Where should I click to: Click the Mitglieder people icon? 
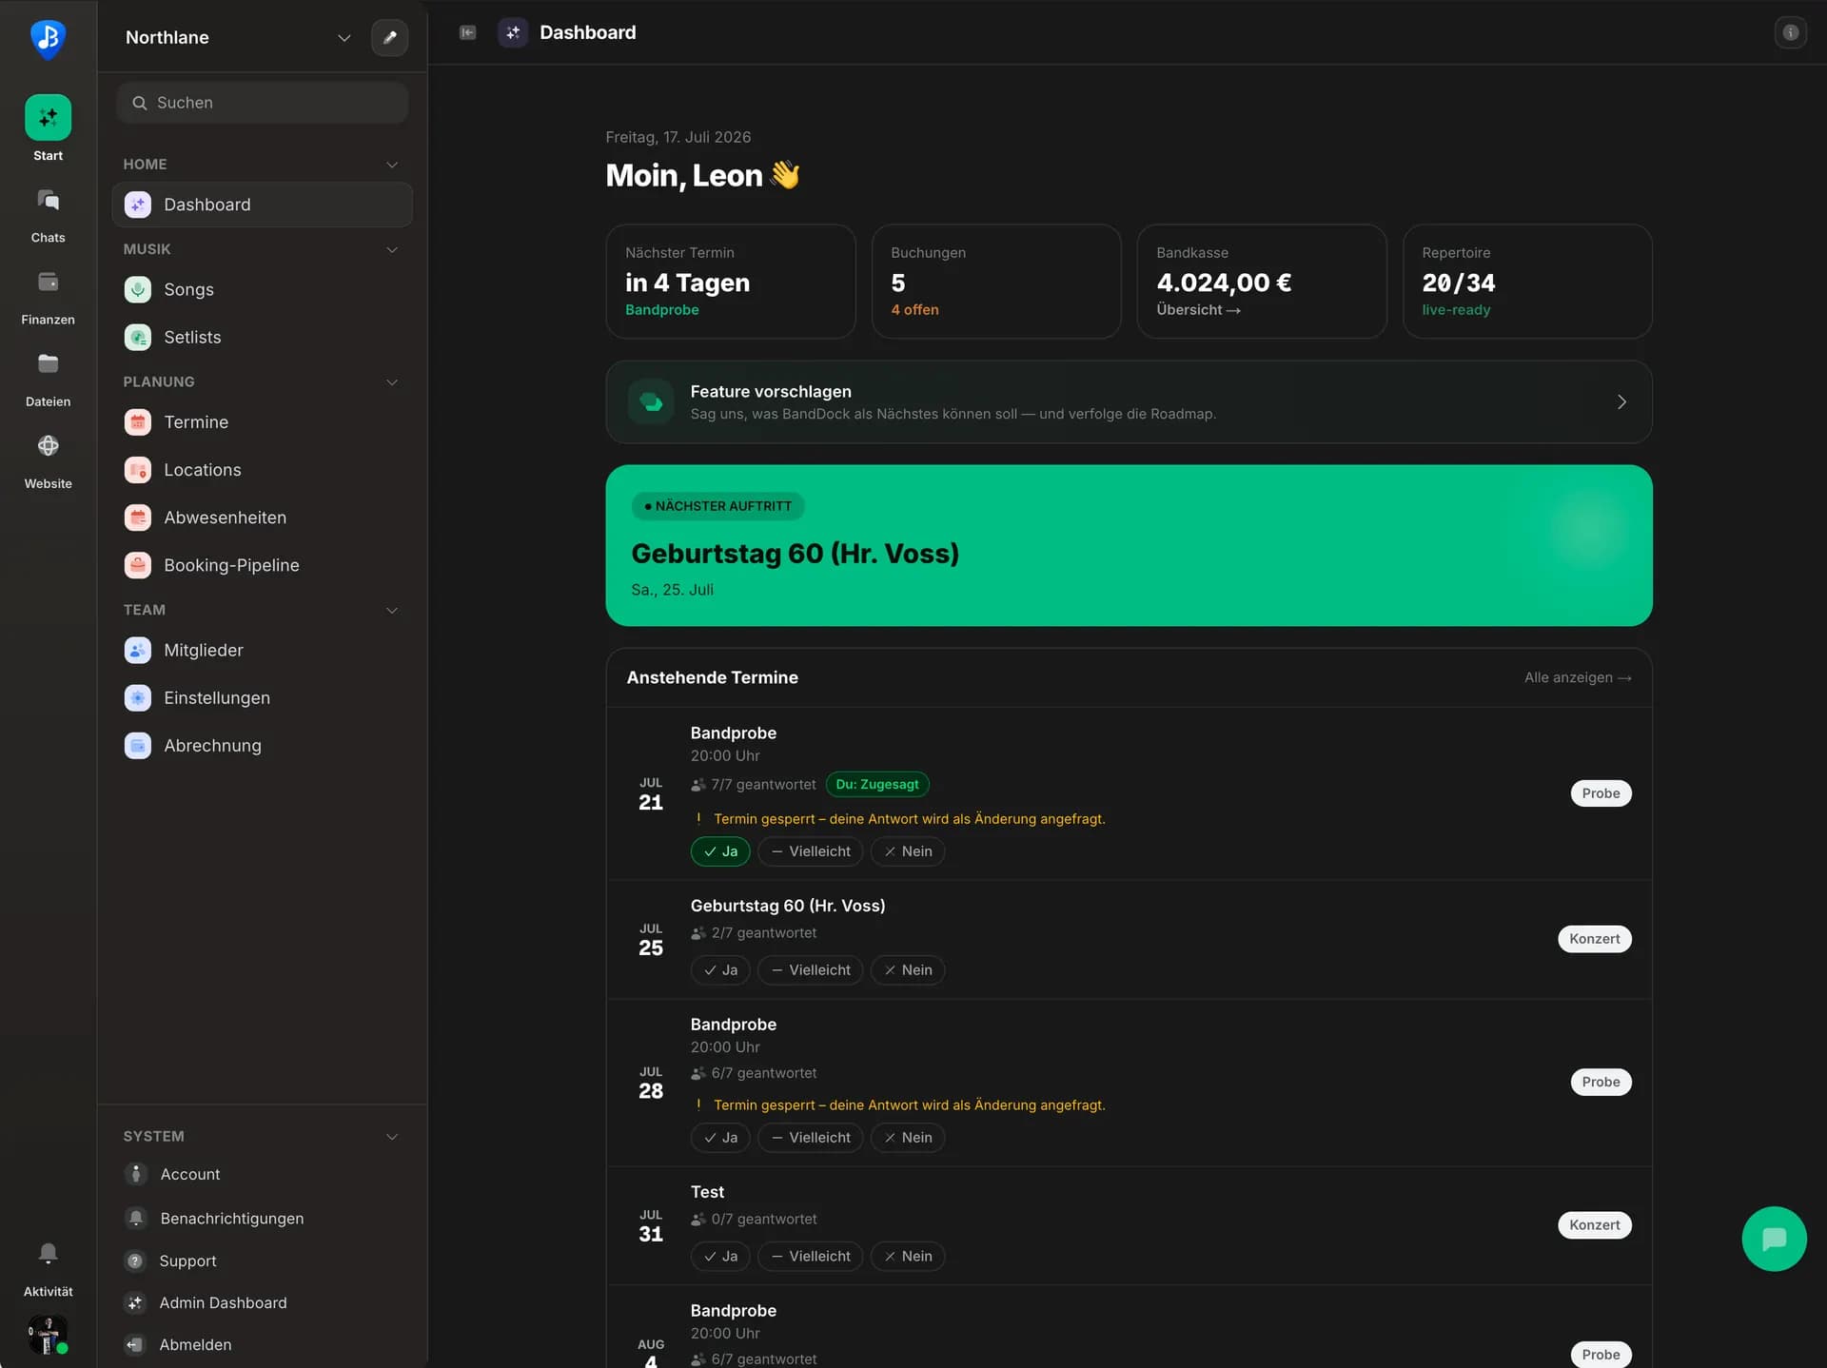pos(138,650)
